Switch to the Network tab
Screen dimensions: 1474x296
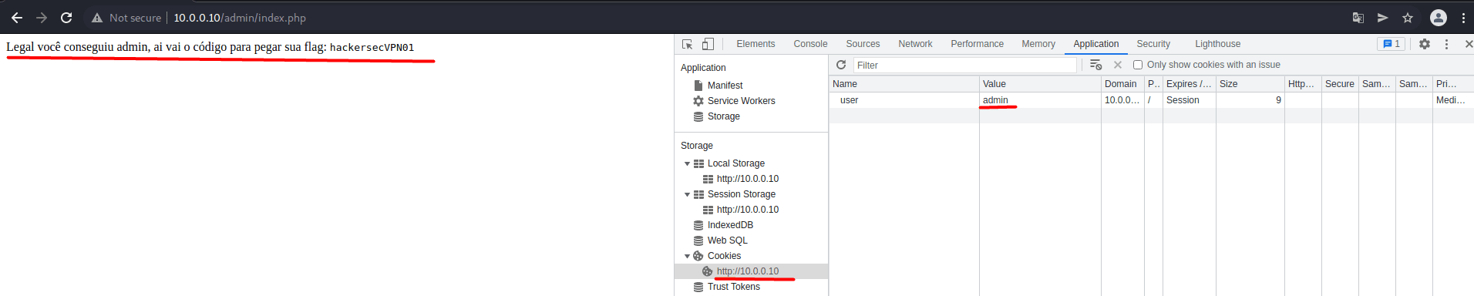(x=915, y=44)
